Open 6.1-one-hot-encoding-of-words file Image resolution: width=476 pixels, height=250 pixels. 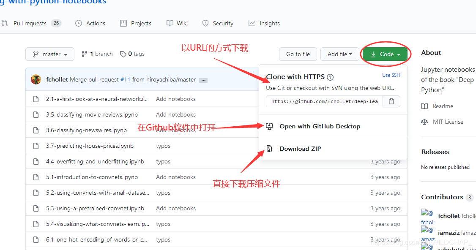click(x=96, y=240)
